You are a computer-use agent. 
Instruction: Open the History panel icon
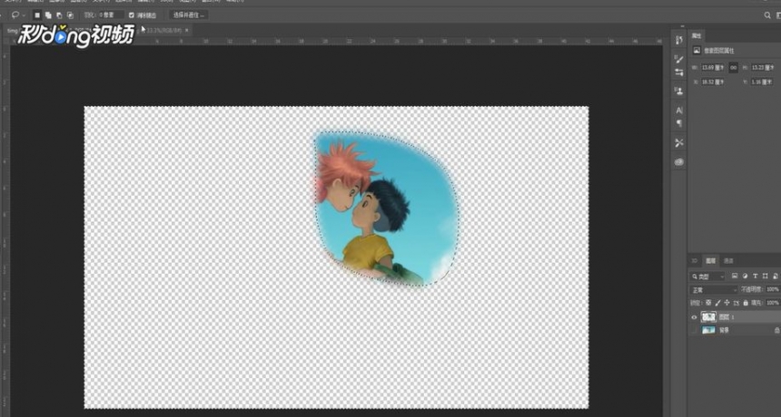[x=679, y=40]
